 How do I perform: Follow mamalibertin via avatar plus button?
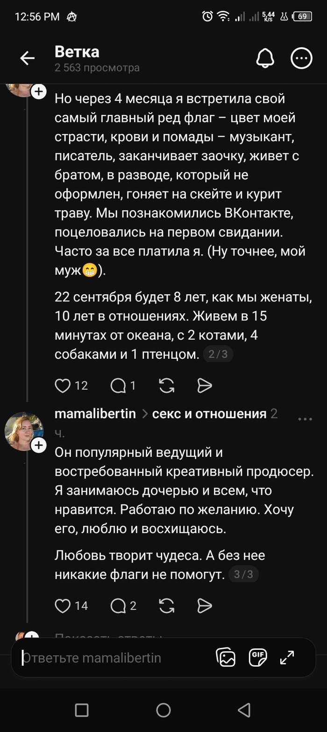[x=39, y=446]
